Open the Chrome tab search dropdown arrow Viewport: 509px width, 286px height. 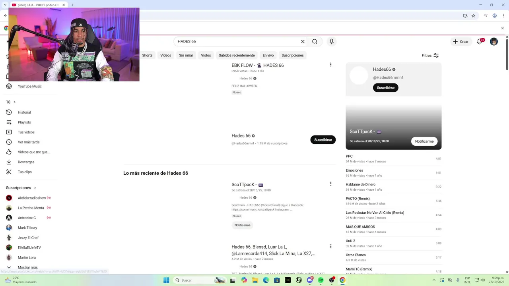(x=4, y=5)
